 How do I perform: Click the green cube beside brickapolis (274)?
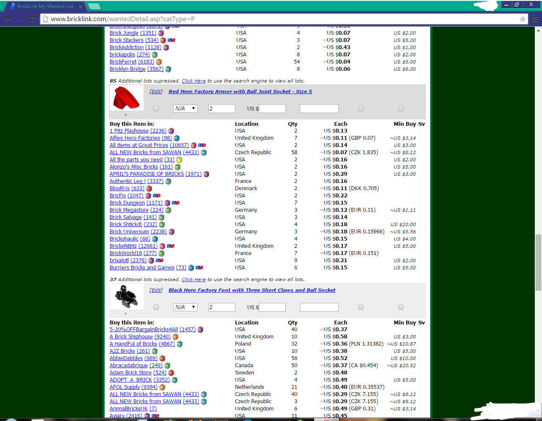[155, 55]
